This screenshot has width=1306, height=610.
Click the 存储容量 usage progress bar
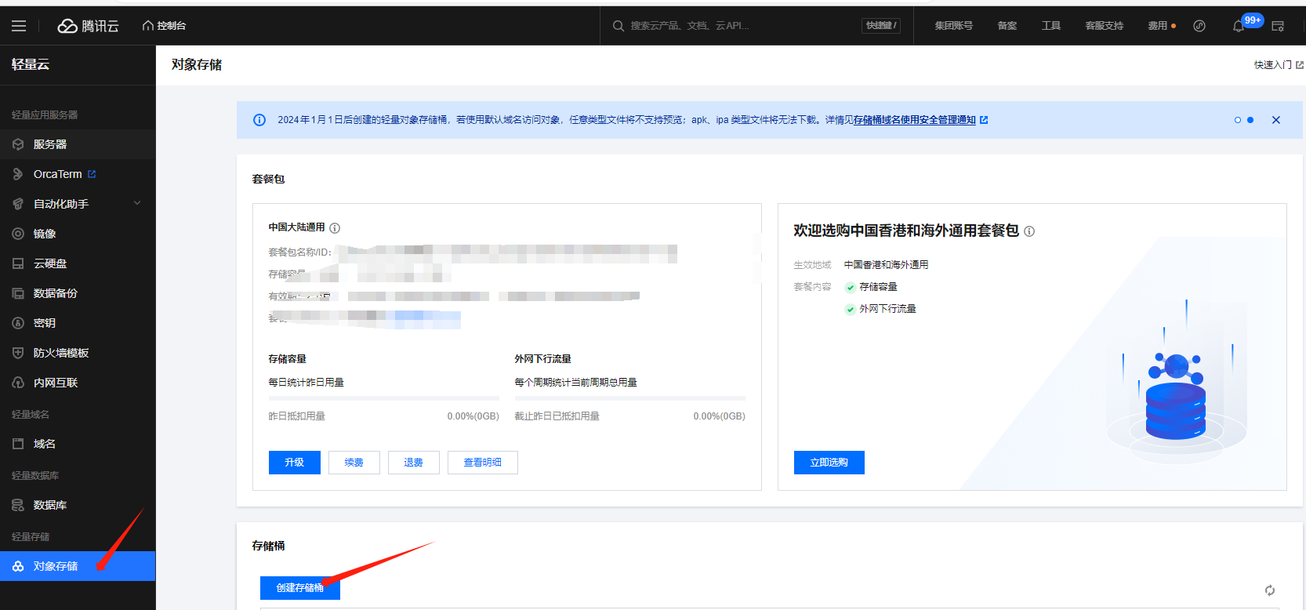384,398
